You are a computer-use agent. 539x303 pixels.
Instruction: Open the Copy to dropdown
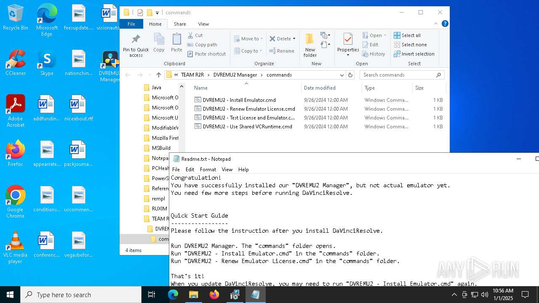[248, 51]
